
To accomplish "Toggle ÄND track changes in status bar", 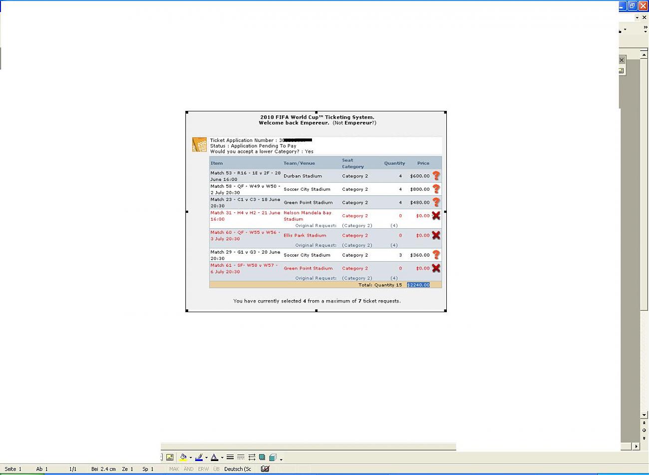I will point(188,469).
